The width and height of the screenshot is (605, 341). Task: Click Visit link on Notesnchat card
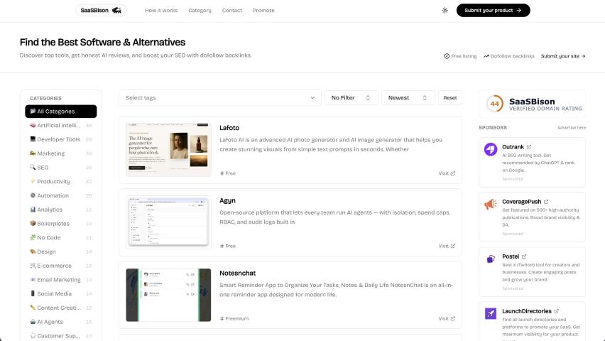coord(447,318)
